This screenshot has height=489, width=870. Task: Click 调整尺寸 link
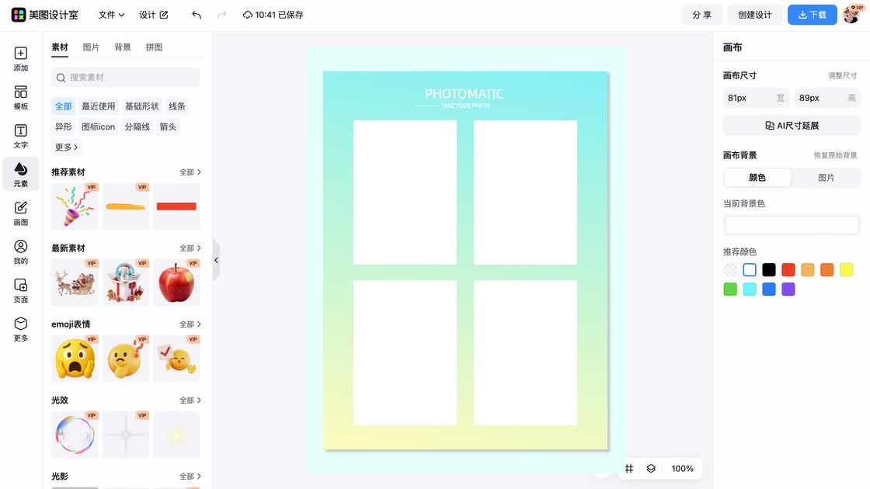(842, 76)
